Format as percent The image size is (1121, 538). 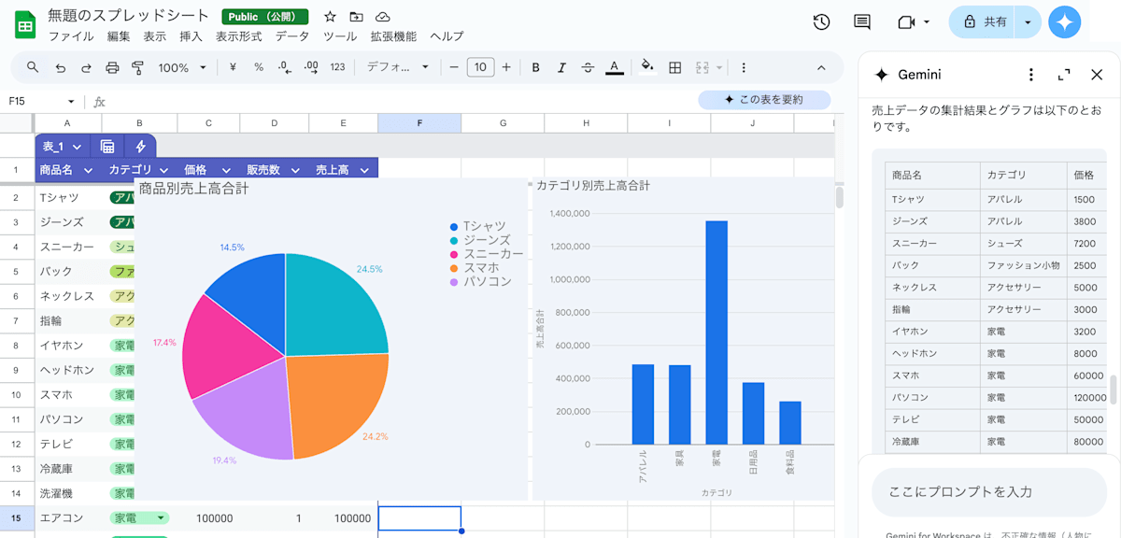click(259, 67)
